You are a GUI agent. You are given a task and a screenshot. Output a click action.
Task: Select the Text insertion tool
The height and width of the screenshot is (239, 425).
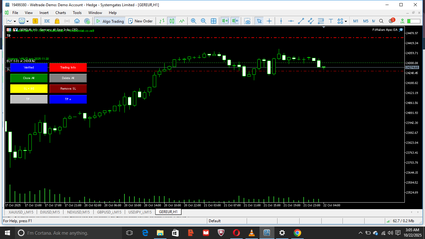pyautogui.click(x=331, y=21)
